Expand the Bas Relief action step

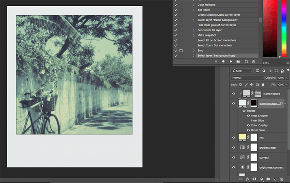point(194,10)
